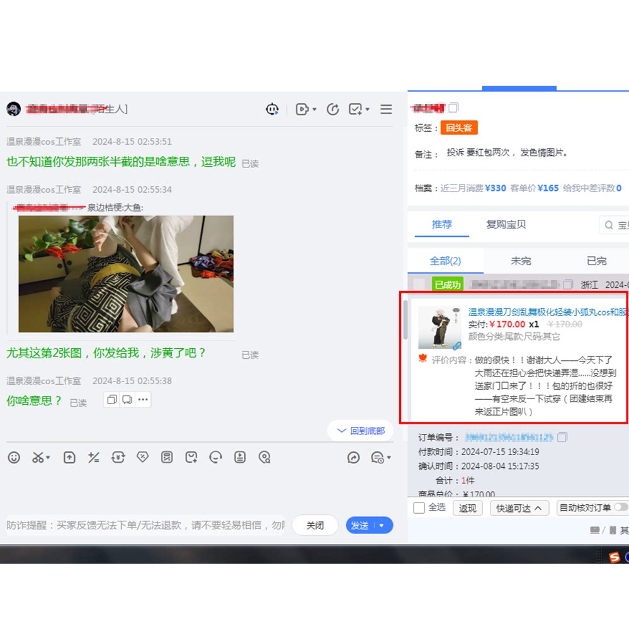Image resolution: width=629 pixels, height=629 pixels.
Task: Switch to the 推荐 tab
Action: click(x=441, y=224)
